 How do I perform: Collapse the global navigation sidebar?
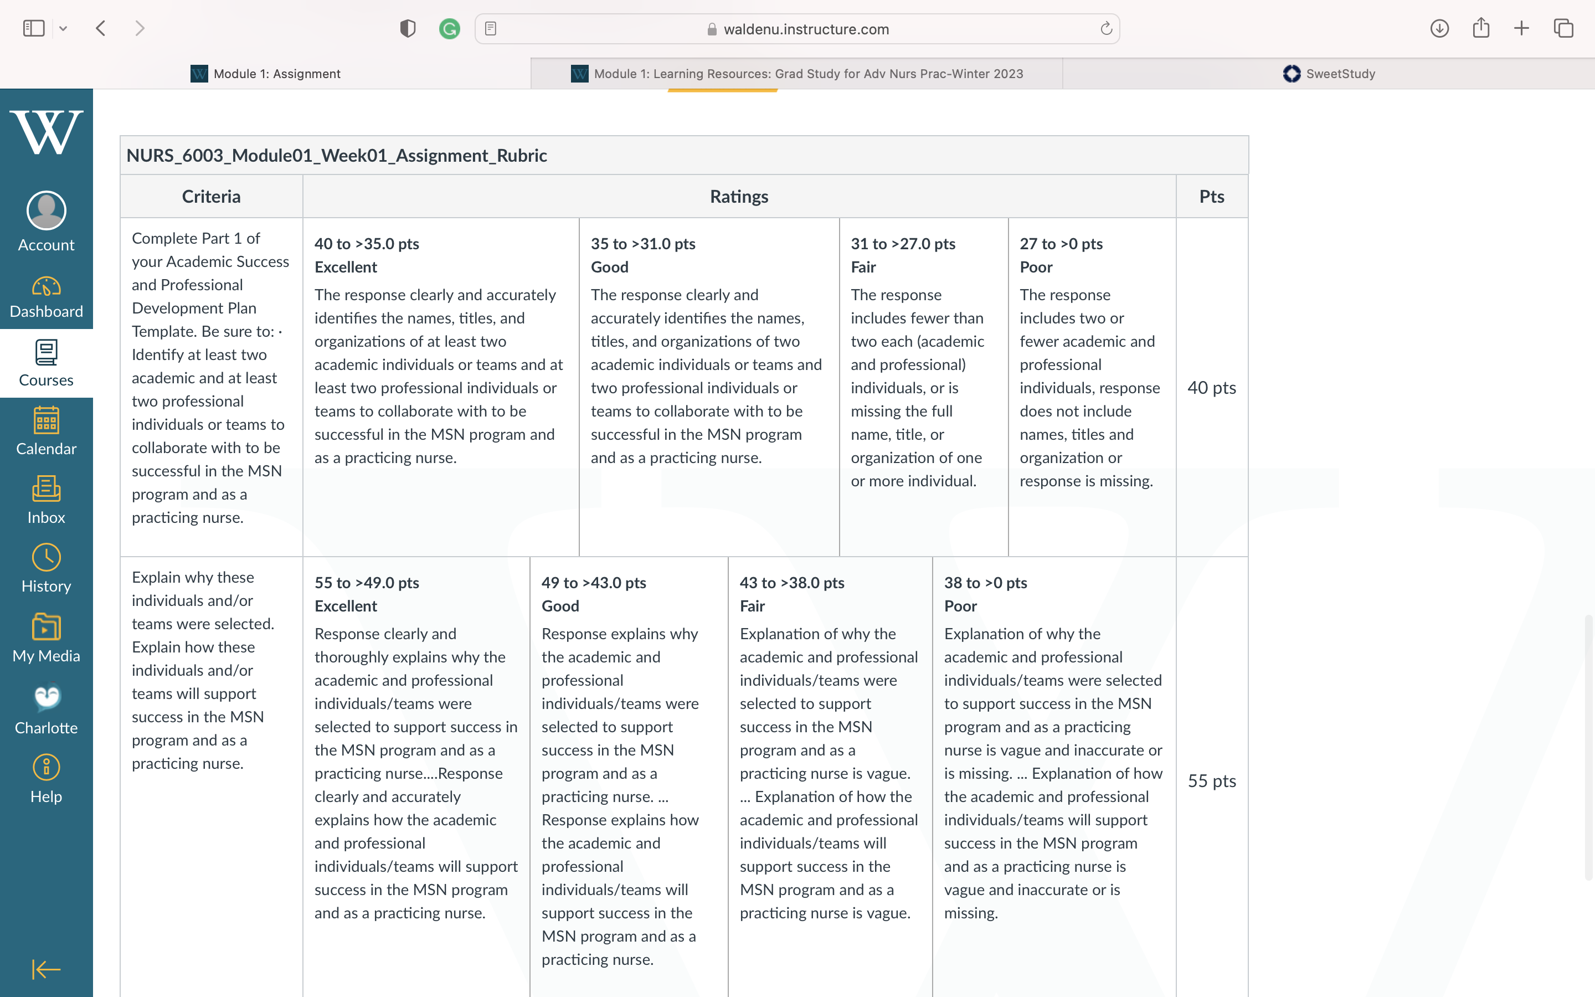pos(46,969)
